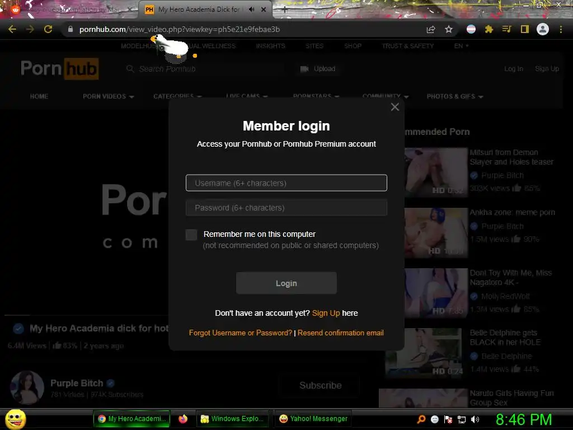
Task: Click the Login button in the dialog
Action: pyautogui.click(x=286, y=283)
